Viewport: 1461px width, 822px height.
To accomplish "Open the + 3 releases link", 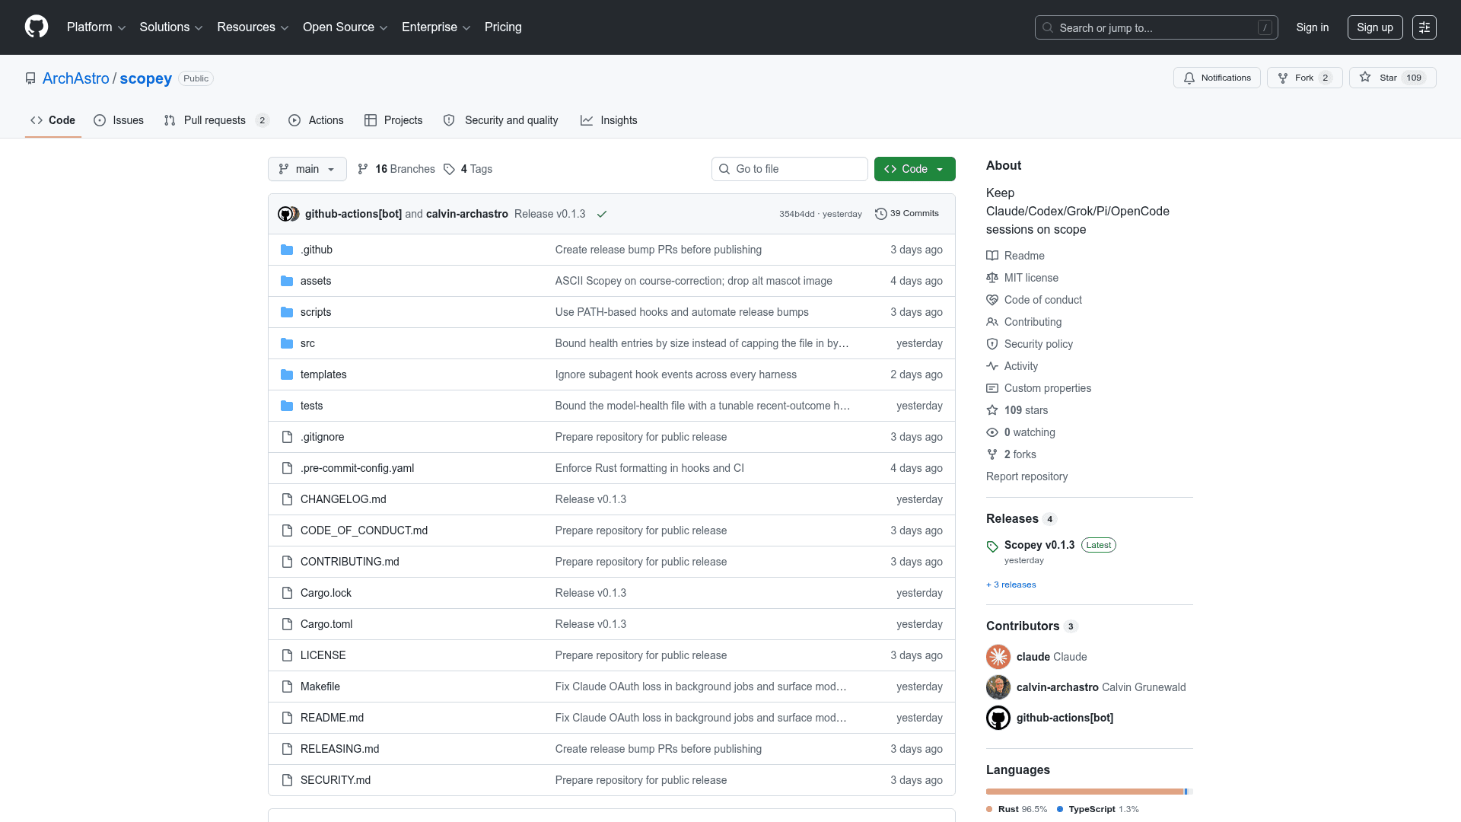I will click(1011, 585).
